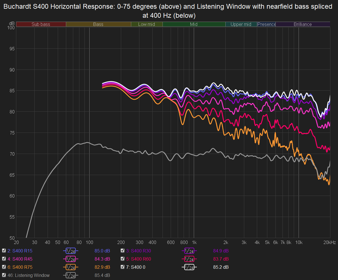Uncheck the S400 R15 trace checkbox
This screenshot has height=280, width=338.
[x=4, y=250]
